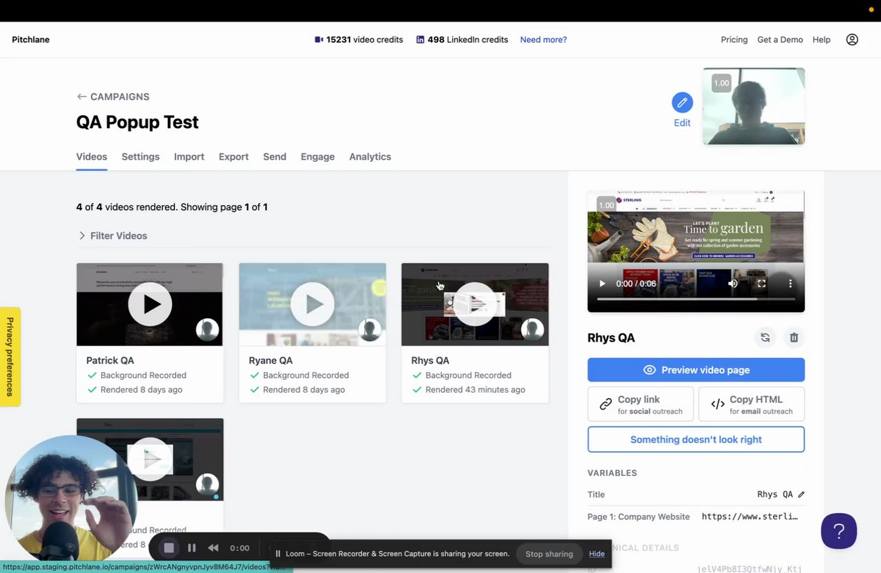881x573 pixels.
Task: Switch to the Videos tab
Action: click(x=92, y=157)
